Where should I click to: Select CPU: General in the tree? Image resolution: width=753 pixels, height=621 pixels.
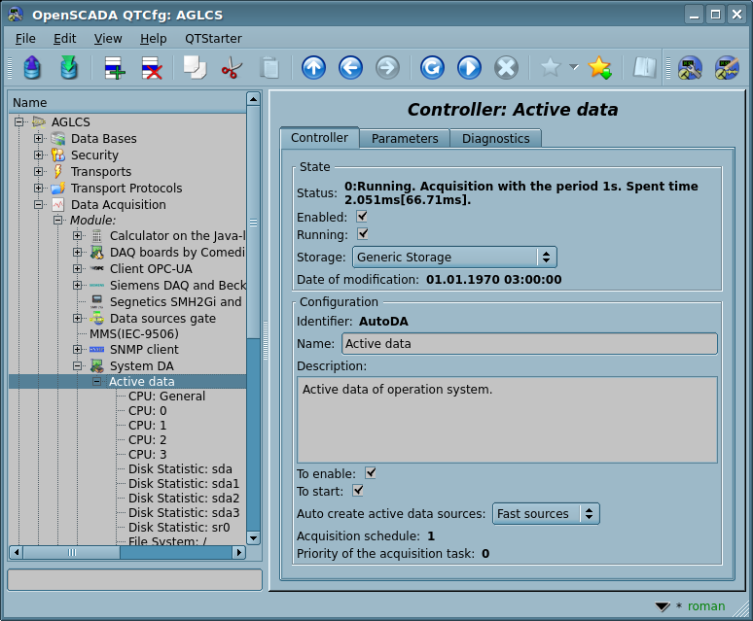click(166, 396)
